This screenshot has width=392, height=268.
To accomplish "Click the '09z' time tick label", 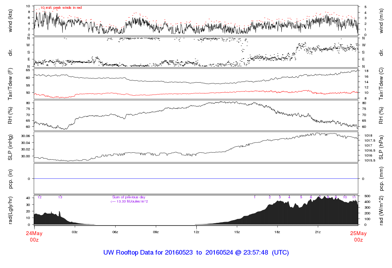I will (156, 232).
